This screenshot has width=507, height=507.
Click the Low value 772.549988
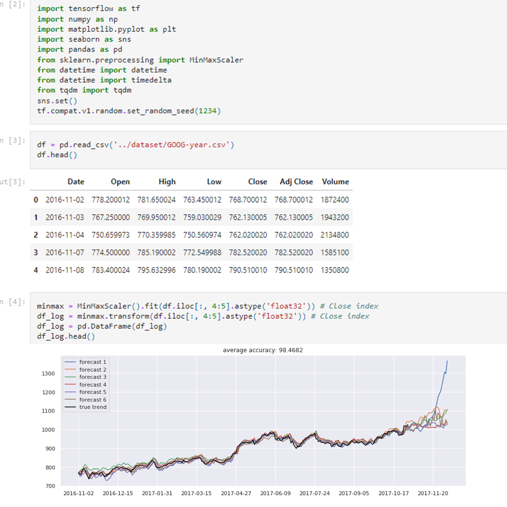[202, 252]
